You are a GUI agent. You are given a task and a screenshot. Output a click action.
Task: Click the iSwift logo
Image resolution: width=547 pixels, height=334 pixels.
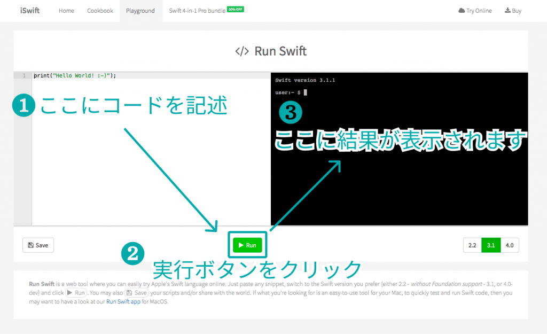click(30, 11)
